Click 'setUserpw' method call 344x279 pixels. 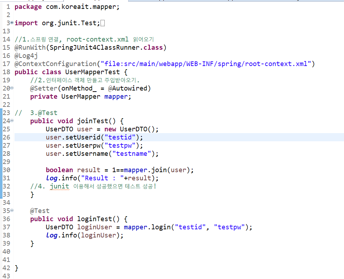[83, 146]
